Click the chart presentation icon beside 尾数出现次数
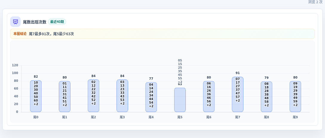This screenshot has height=138, width=325. point(15,22)
